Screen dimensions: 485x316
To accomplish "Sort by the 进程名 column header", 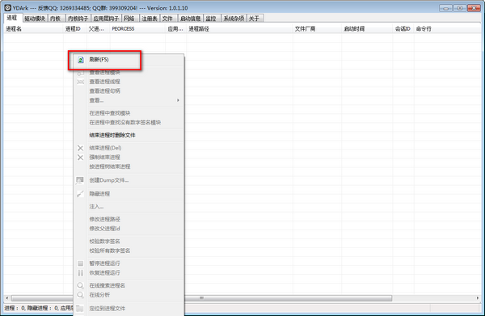I will [x=33, y=29].
